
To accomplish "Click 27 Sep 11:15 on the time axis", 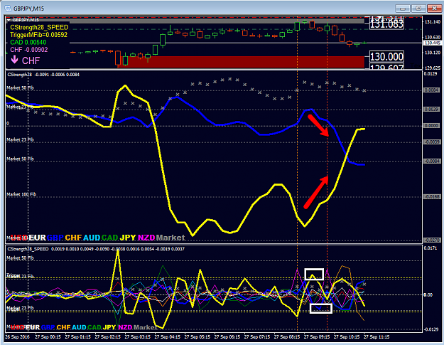I will 377,337.
